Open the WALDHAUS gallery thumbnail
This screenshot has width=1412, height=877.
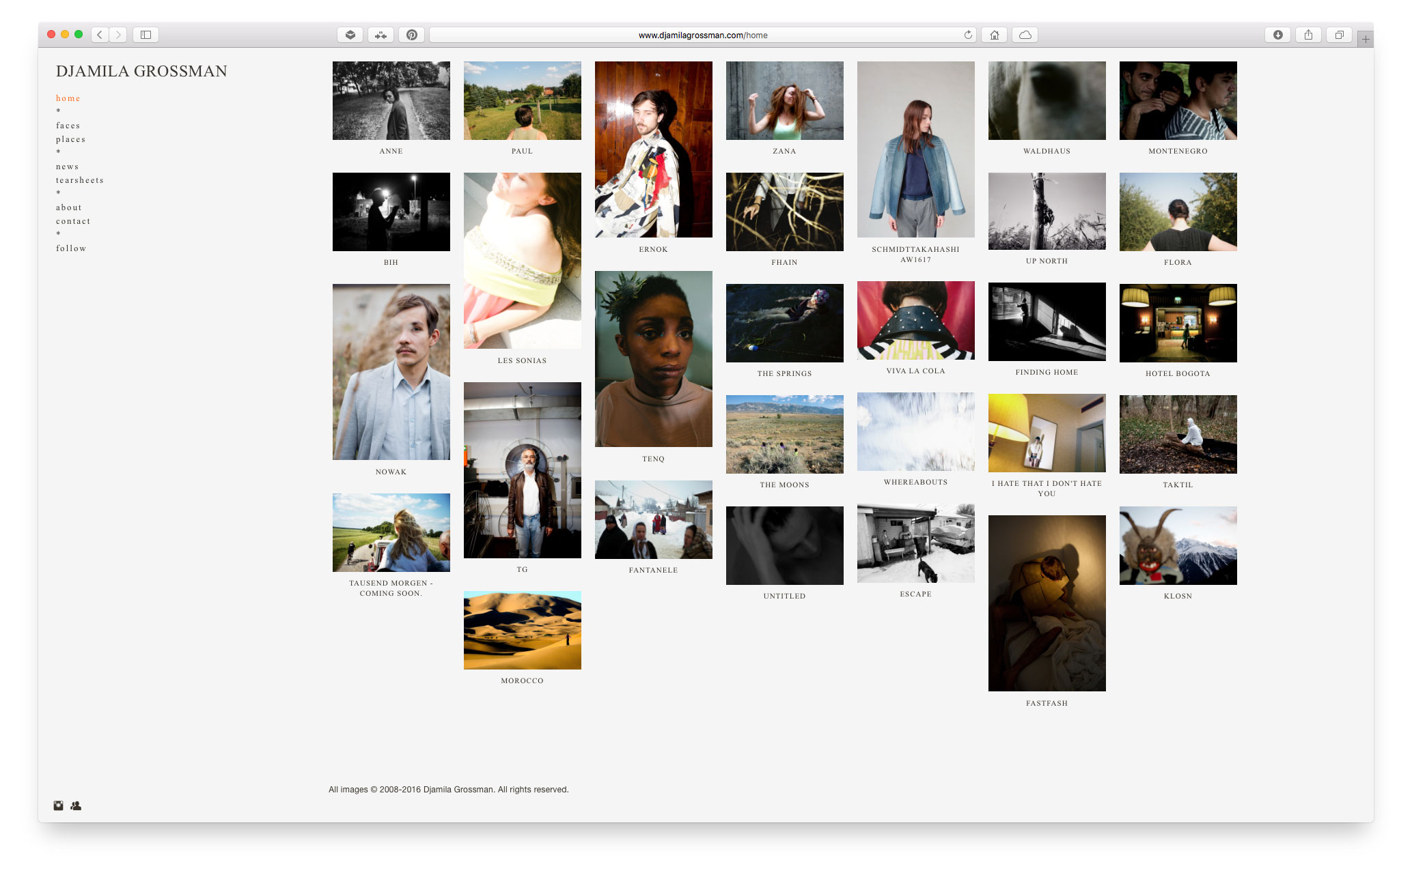pos(1047,100)
